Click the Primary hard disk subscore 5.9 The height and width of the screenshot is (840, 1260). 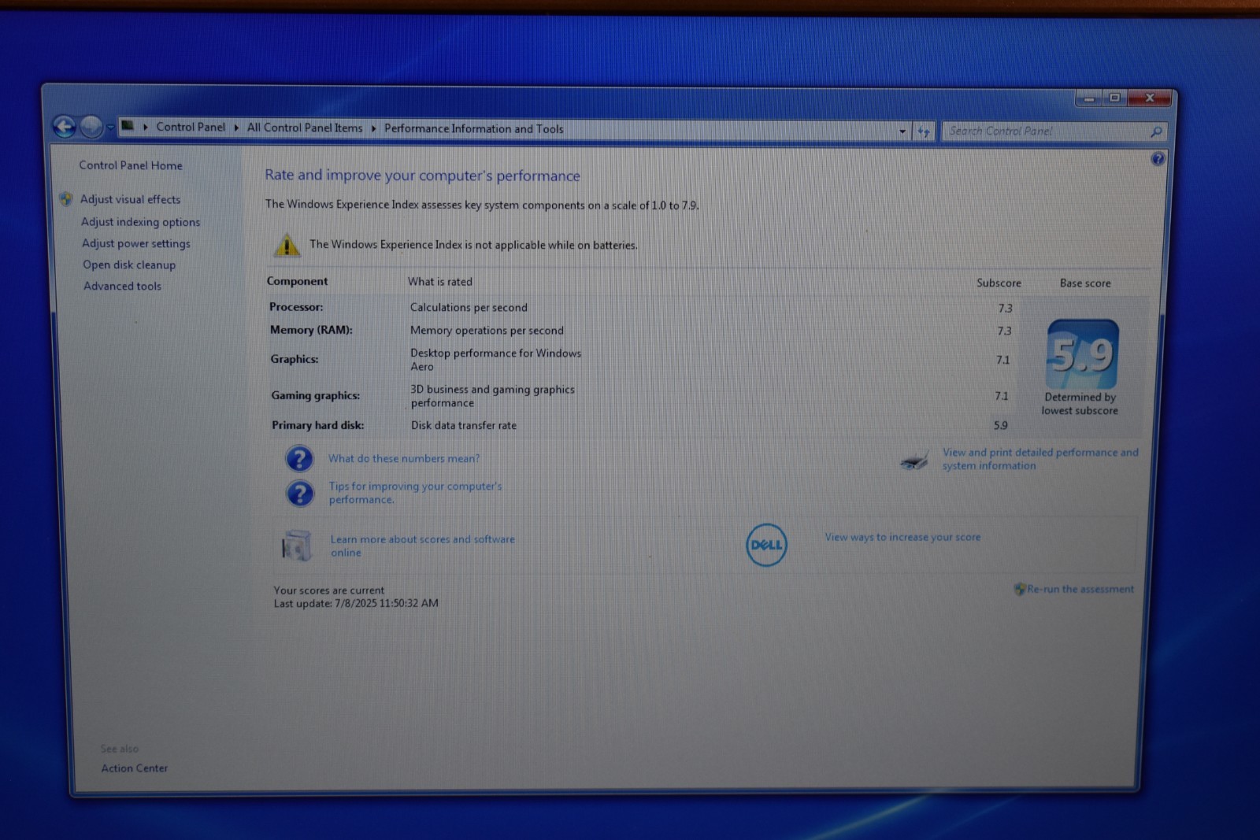click(1001, 425)
